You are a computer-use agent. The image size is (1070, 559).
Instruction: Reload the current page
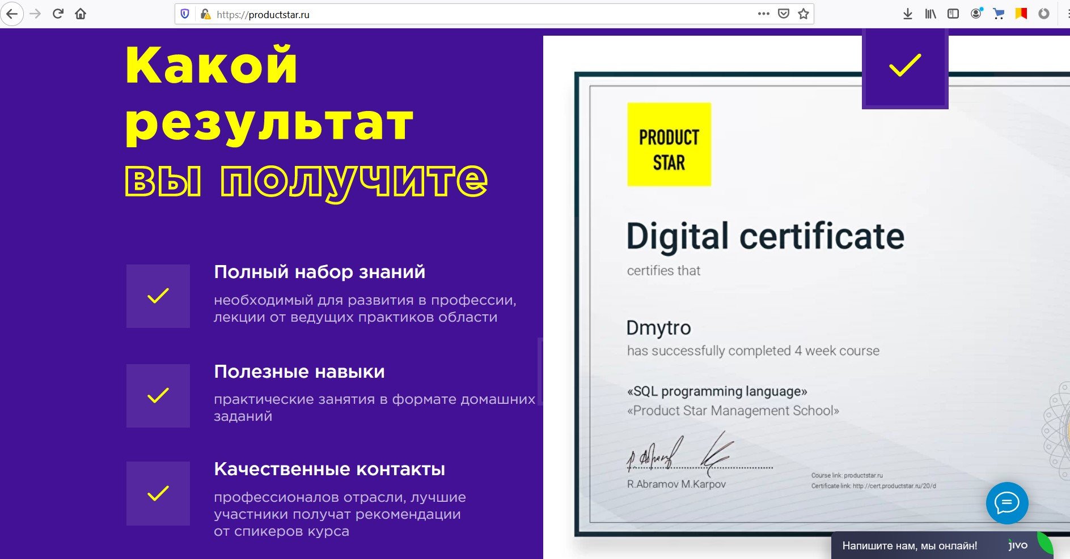click(58, 14)
